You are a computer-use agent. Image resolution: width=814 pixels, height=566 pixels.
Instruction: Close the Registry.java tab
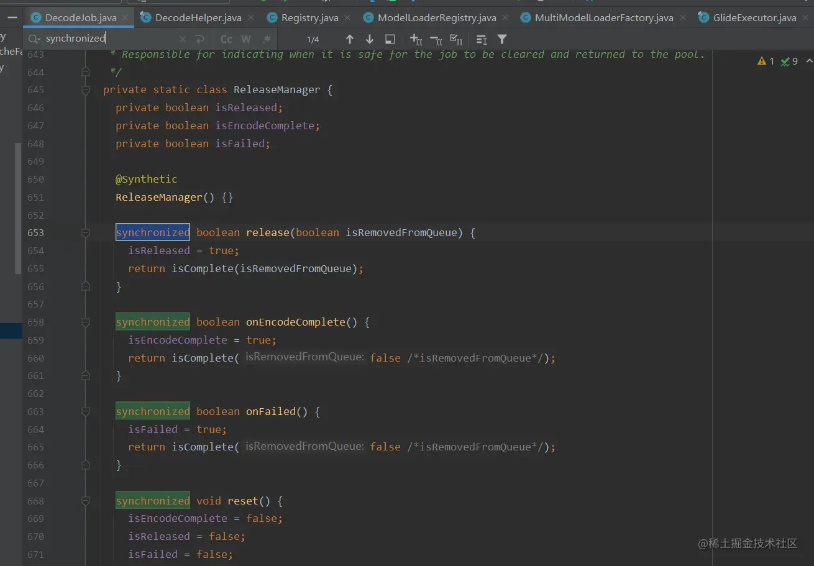pyautogui.click(x=347, y=17)
